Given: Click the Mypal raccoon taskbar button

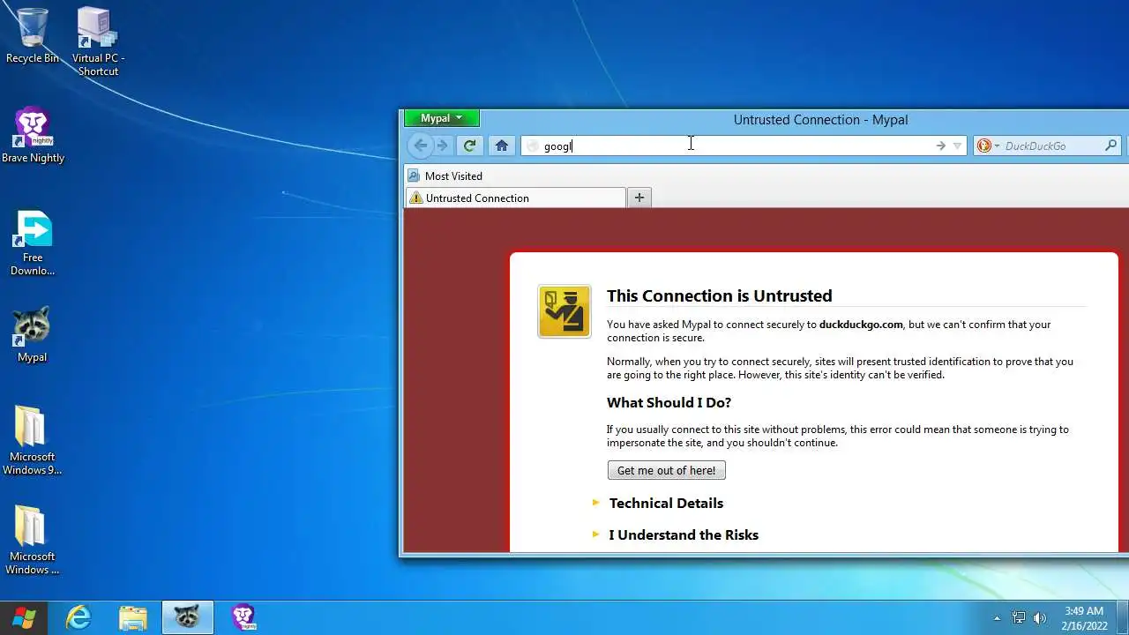Looking at the screenshot, I should tap(187, 617).
